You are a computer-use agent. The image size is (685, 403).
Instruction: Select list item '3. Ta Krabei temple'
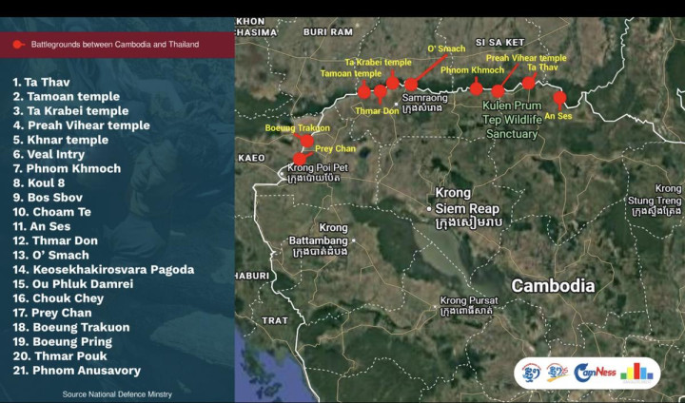(70, 111)
